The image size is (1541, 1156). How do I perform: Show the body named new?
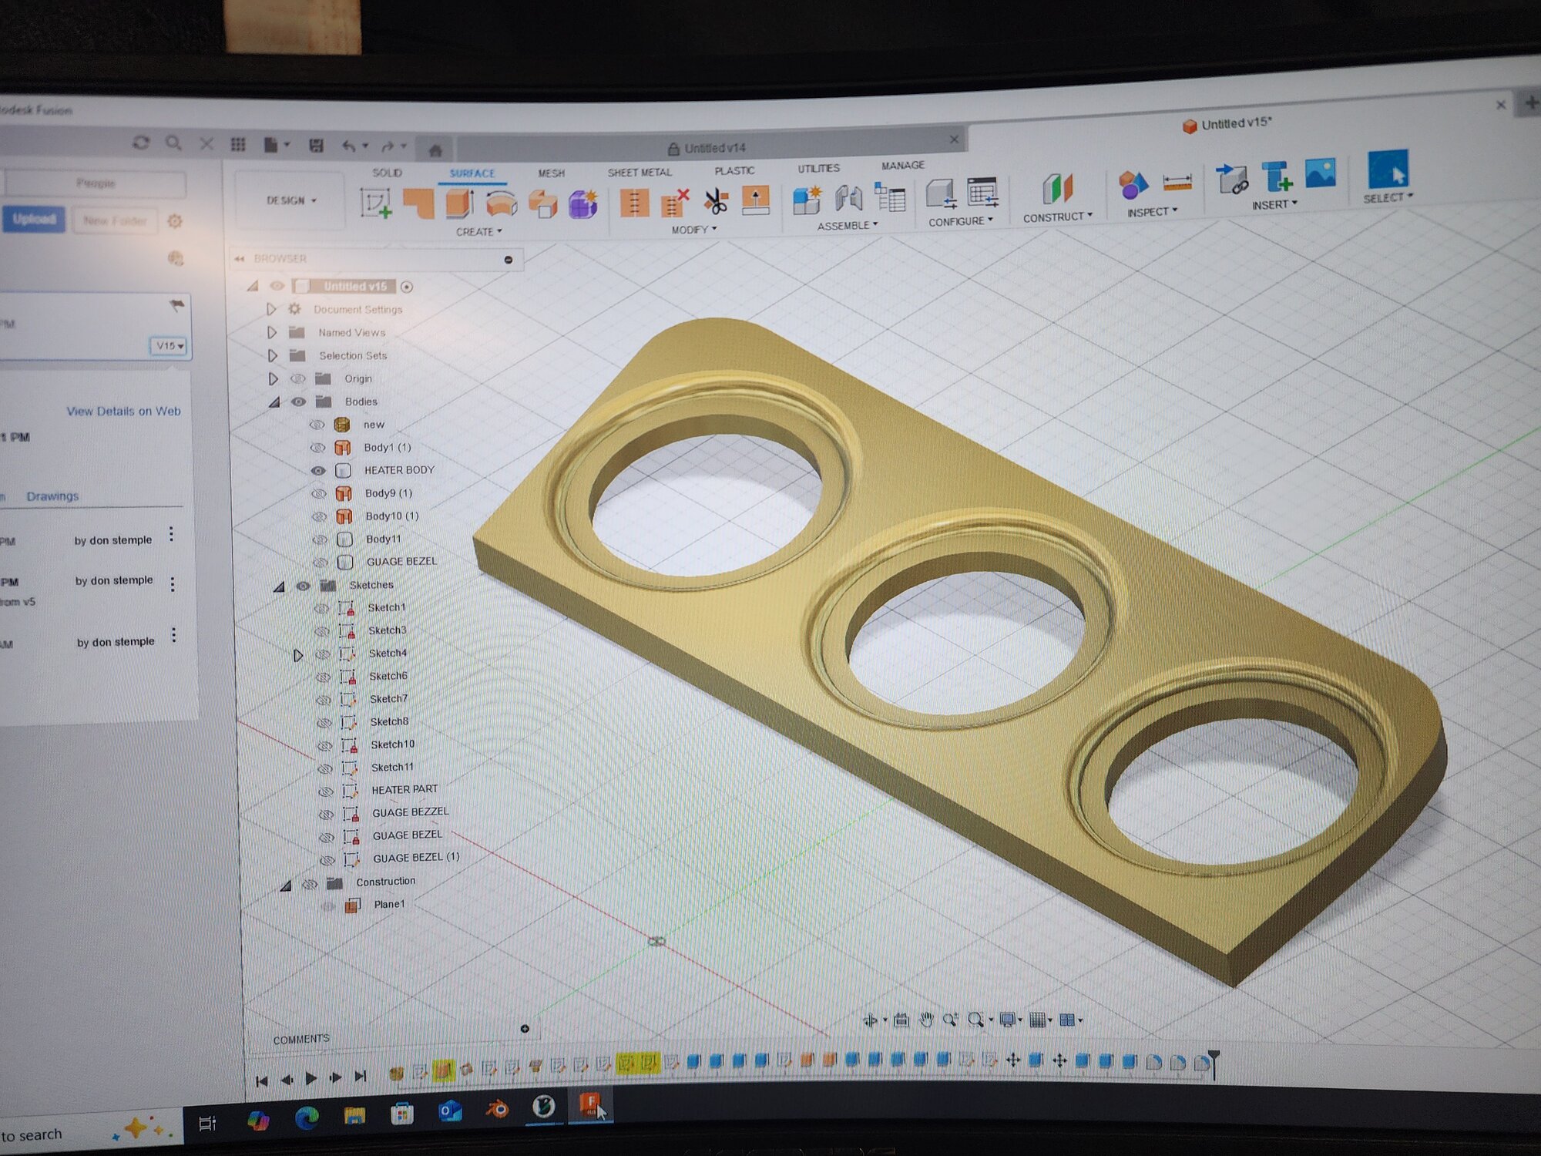(x=316, y=425)
